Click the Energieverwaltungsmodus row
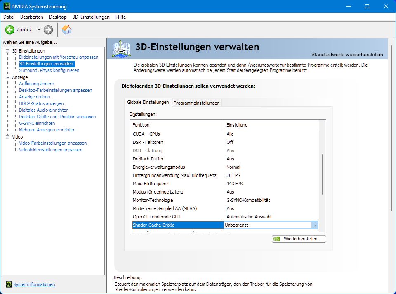This screenshot has height=294, width=396. point(225,167)
